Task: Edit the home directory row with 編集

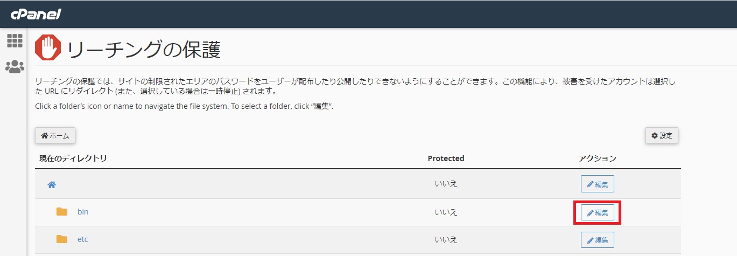Action: pos(598,184)
